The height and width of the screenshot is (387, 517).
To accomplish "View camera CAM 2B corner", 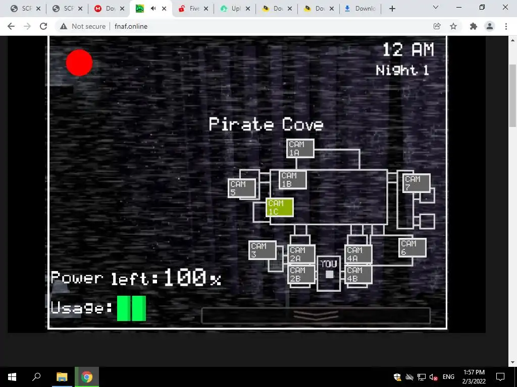I will [301, 274].
